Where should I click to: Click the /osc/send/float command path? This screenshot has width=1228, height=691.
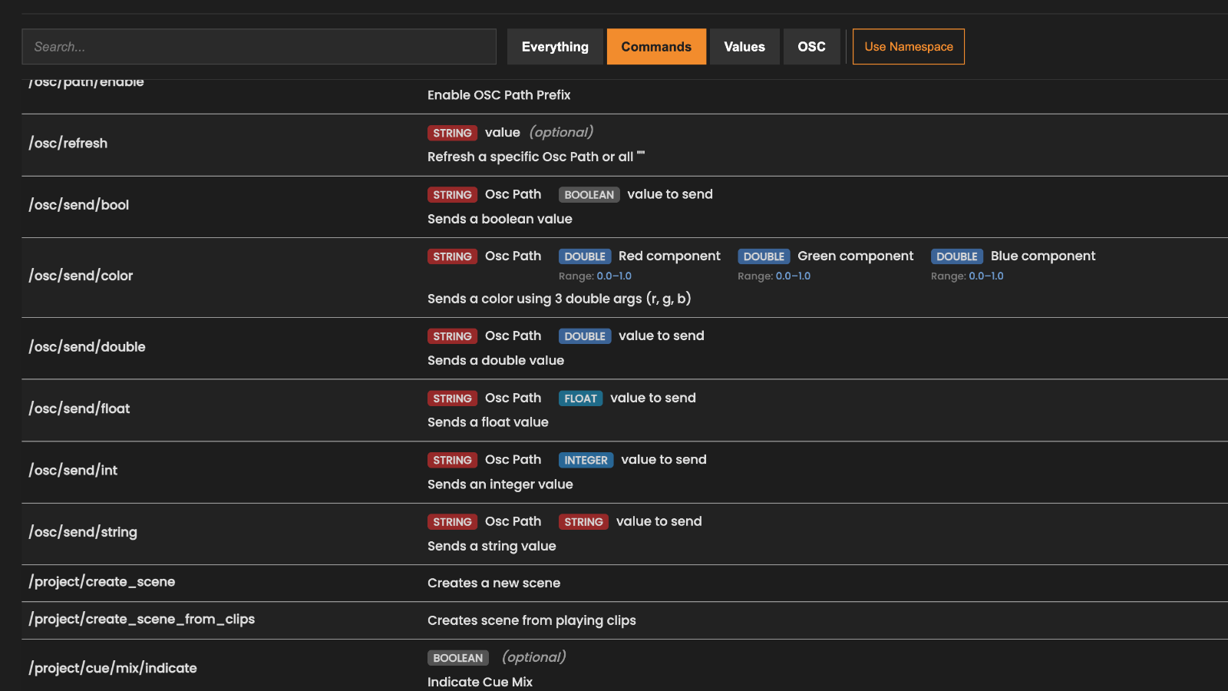pos(79,408)
